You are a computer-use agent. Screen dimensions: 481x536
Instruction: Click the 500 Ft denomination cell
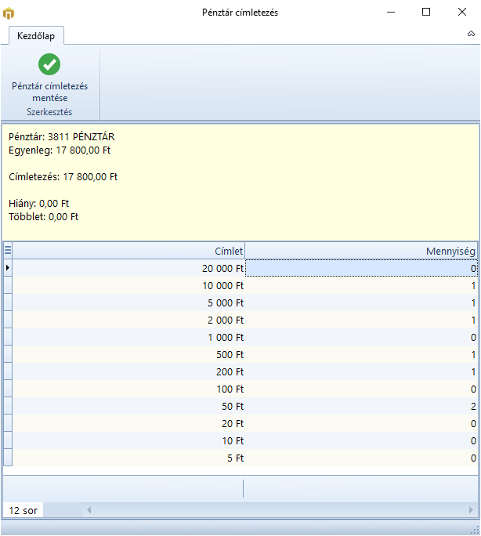pyautogui.click(x=128, y=355)
